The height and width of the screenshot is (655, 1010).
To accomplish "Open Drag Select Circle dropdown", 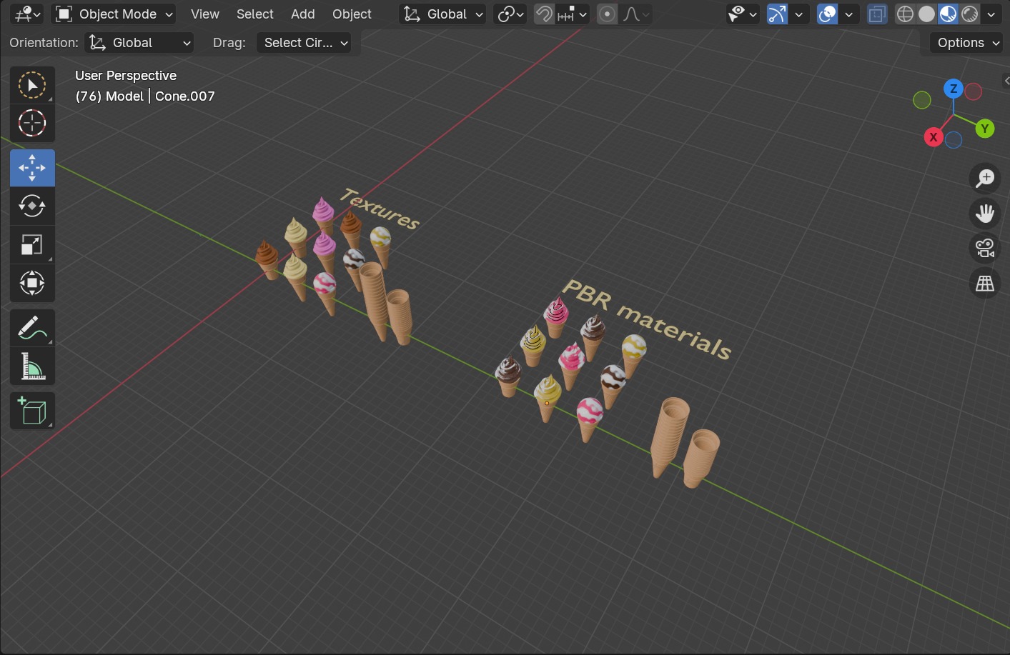I will click(x=304, y=43).
